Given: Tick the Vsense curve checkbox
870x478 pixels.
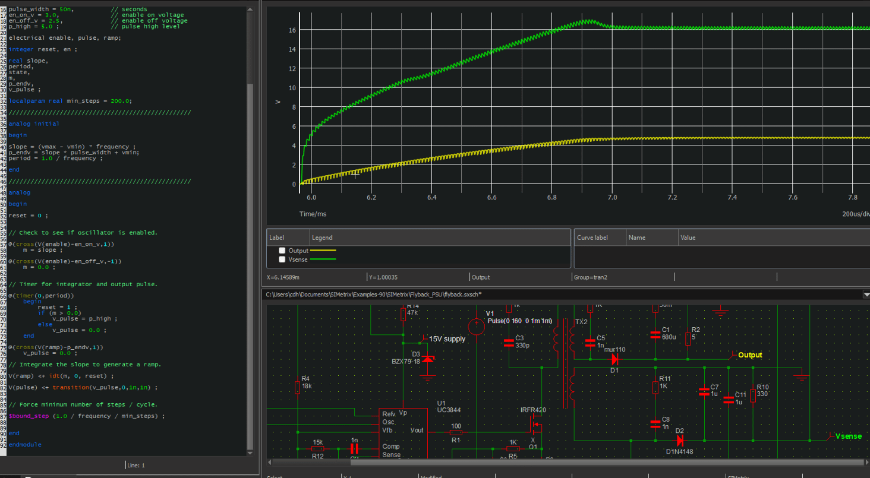Looking at the screenshot, I should 282,259.
